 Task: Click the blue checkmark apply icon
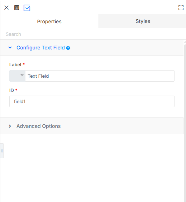point(27,8)
